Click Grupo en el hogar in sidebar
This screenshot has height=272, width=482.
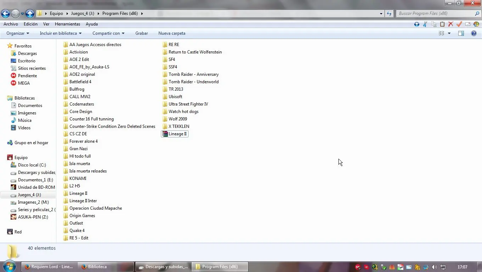31,143
